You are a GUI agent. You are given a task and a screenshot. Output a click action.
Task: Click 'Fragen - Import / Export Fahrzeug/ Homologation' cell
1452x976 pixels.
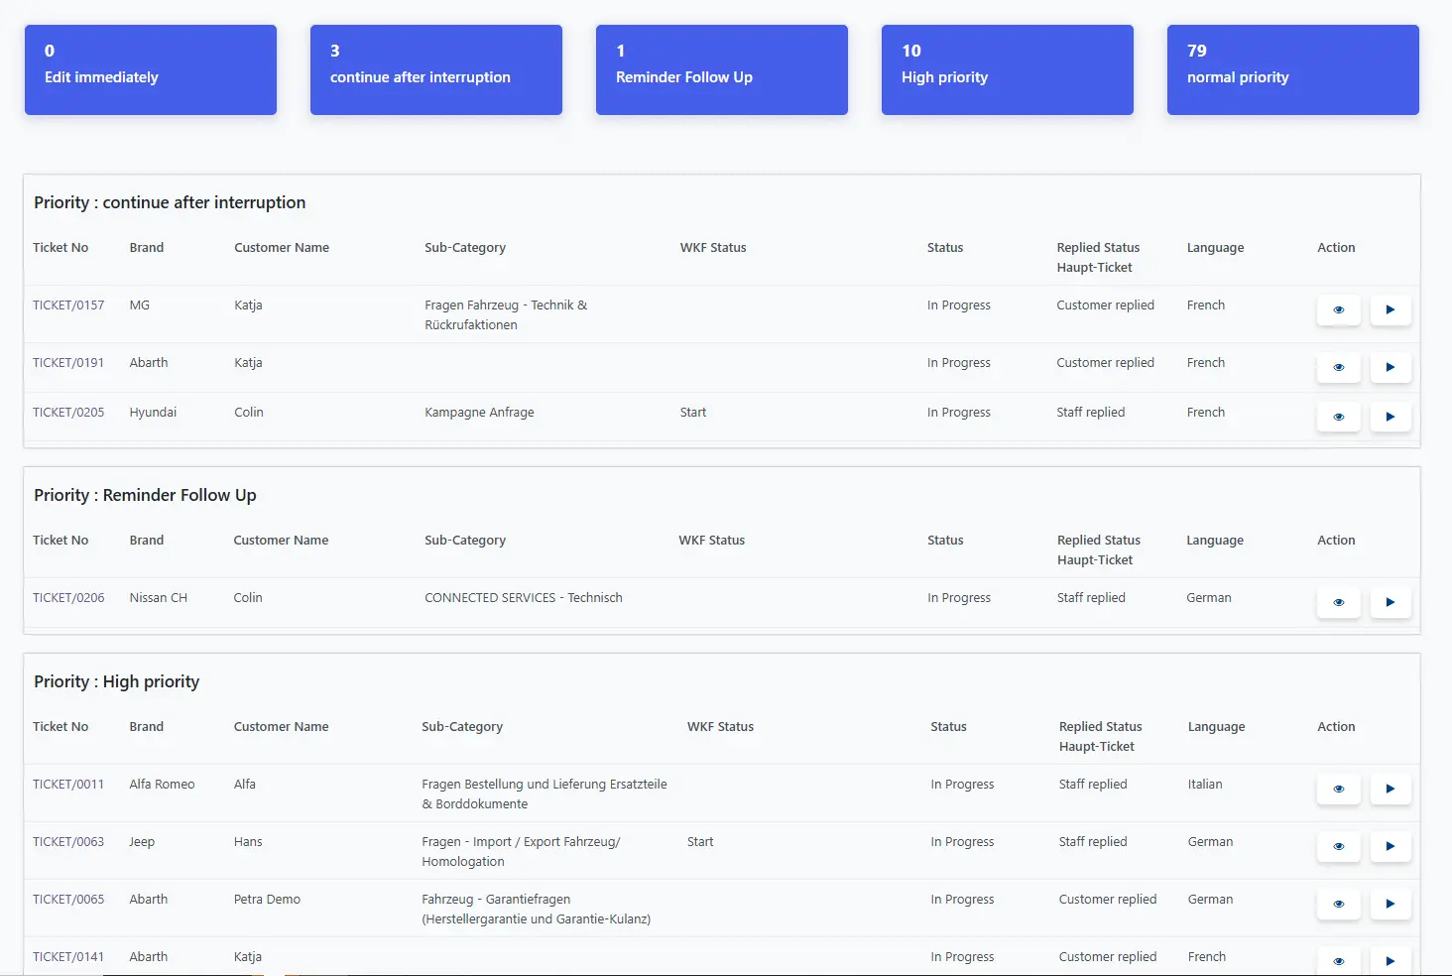pyautogui.click(x=521, y=852)
